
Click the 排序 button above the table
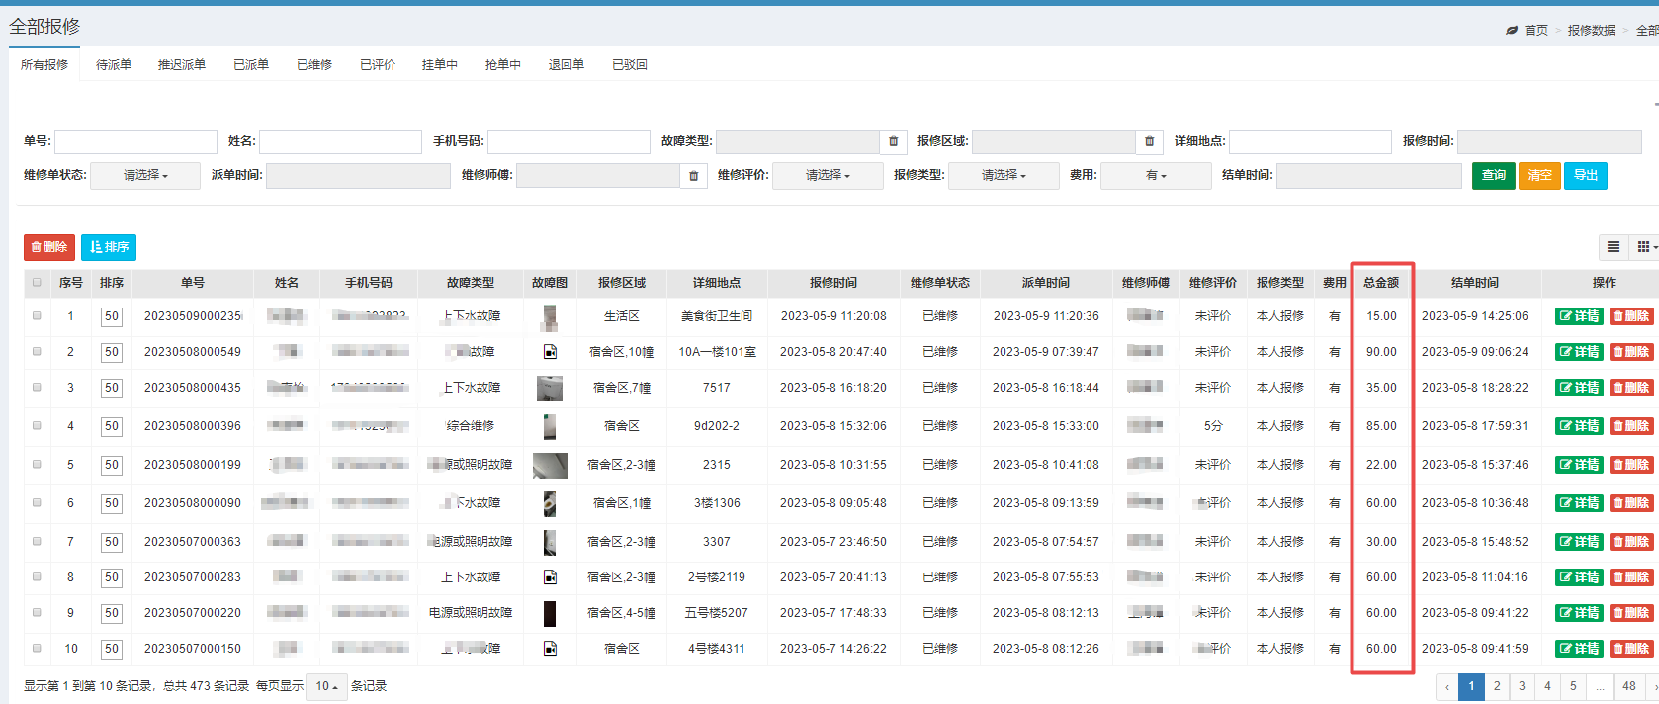pyautogui.click(x=109, y=247)
